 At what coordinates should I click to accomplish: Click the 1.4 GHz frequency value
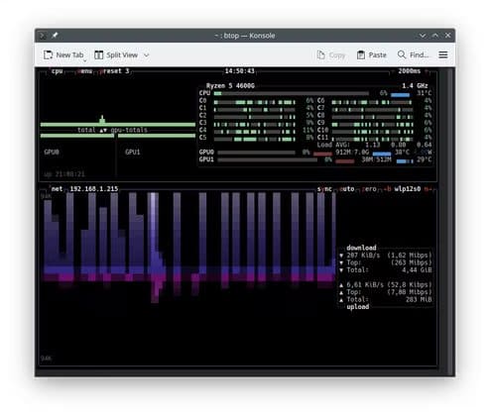415,86
